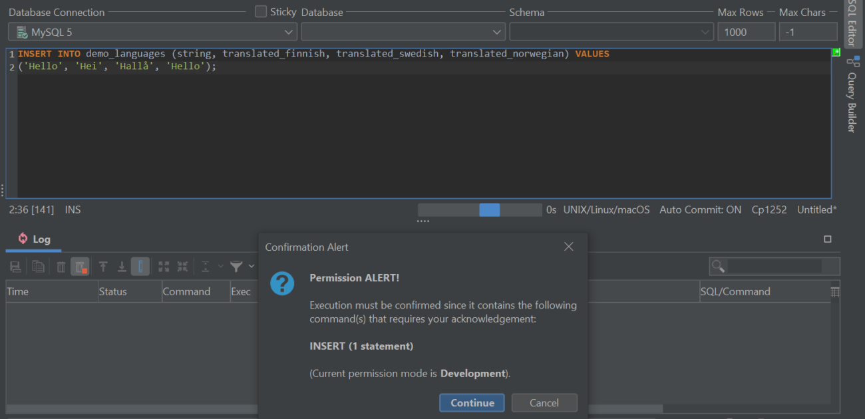
Task: Click Cancel in the Confirmation Alert
Action: [544, 402]
